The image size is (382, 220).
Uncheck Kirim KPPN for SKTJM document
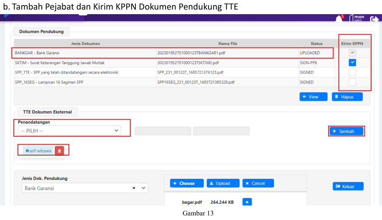point(352,62)
